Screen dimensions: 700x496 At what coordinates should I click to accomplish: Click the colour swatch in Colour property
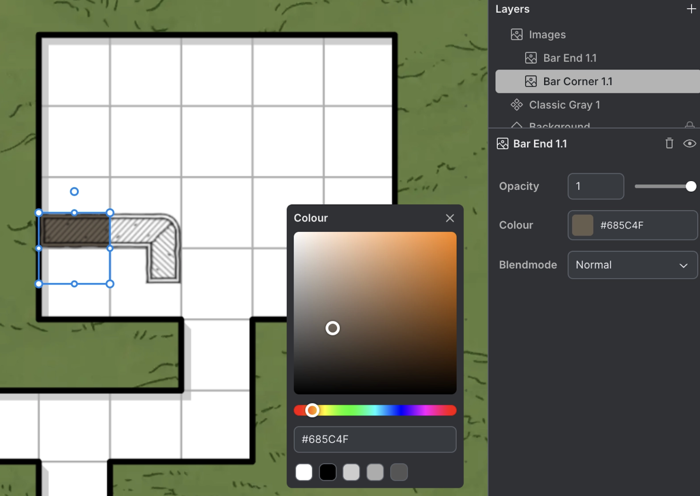pos(582,225)
